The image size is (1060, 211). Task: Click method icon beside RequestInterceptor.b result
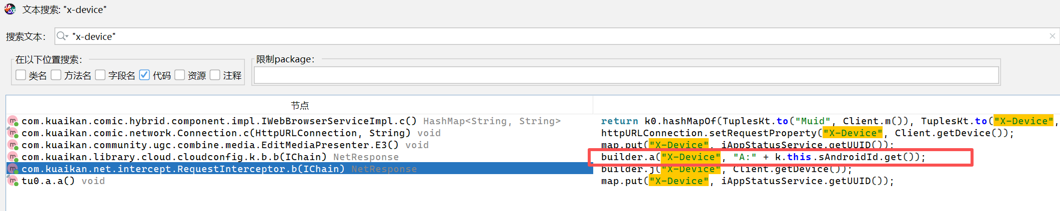pos(12,169)
